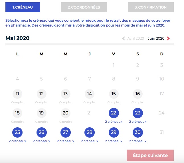Open the 1. Créneau step tab
The width and height of the screenshot is (184, 163).
(x=23, y=7)
